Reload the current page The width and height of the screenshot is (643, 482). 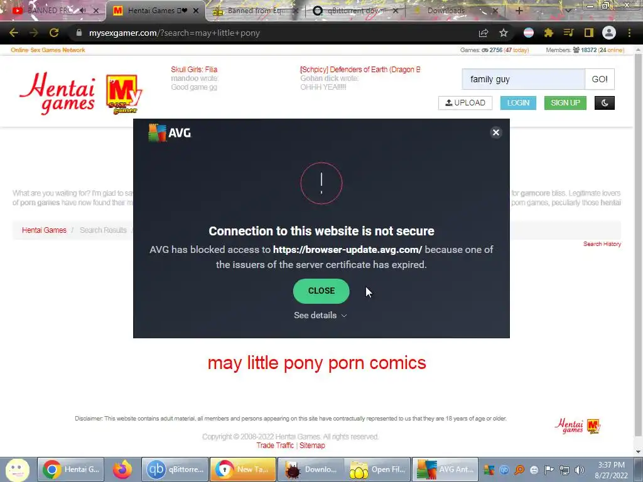(54, 33)
